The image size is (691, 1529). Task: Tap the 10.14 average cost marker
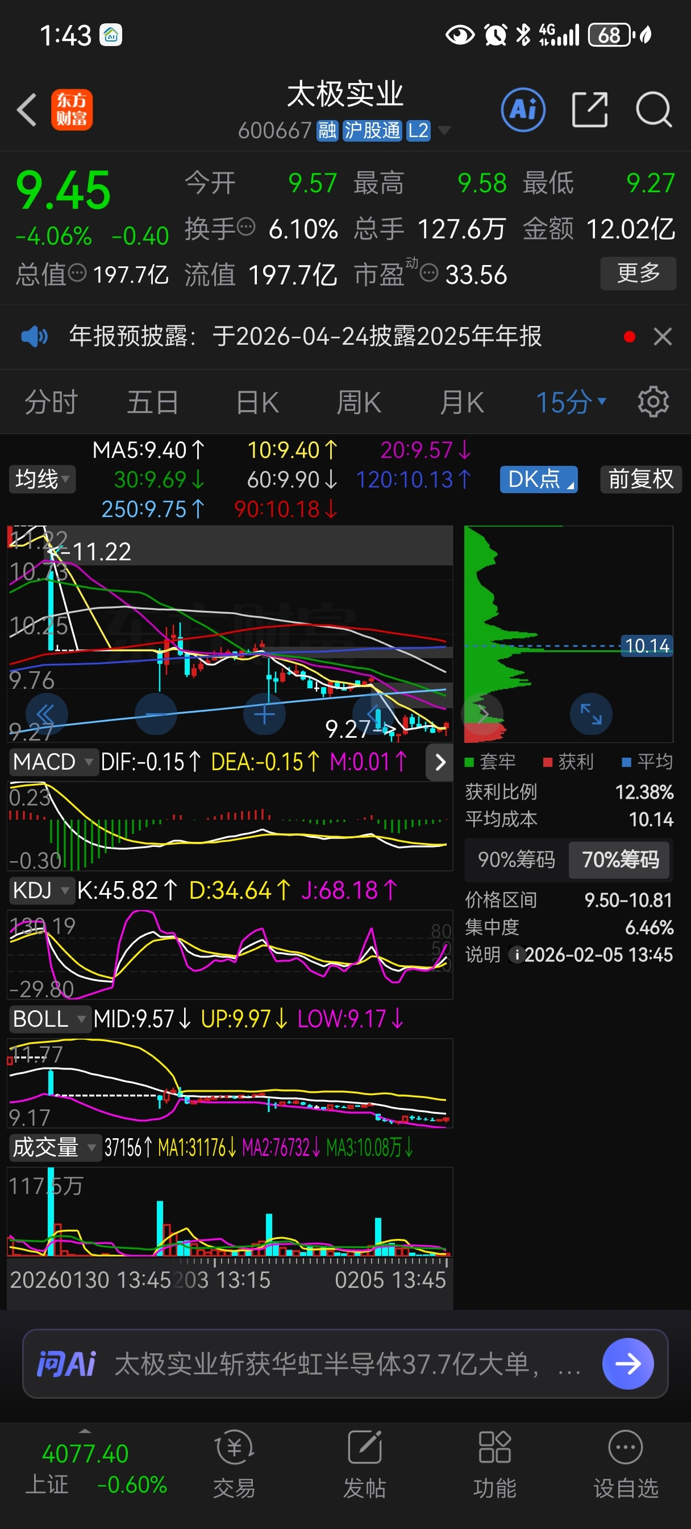pyautogui.click(x=647, y=646)
